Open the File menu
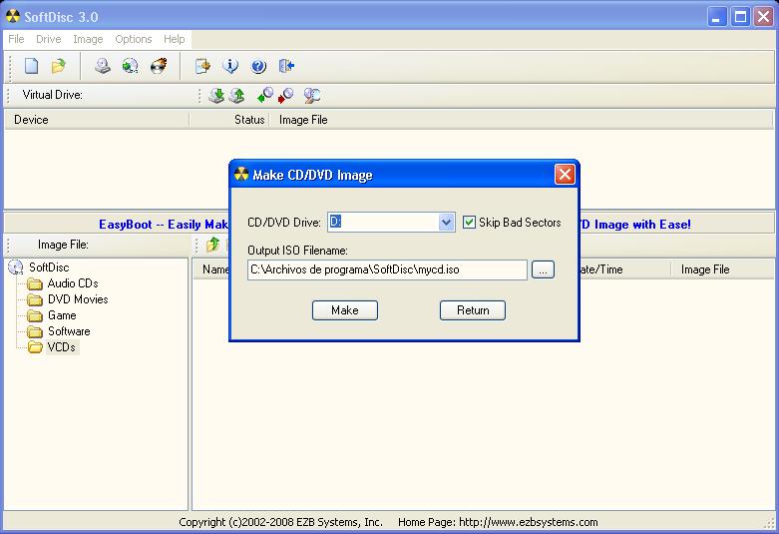This screenshot has width=779, height=534. (16, 39)
